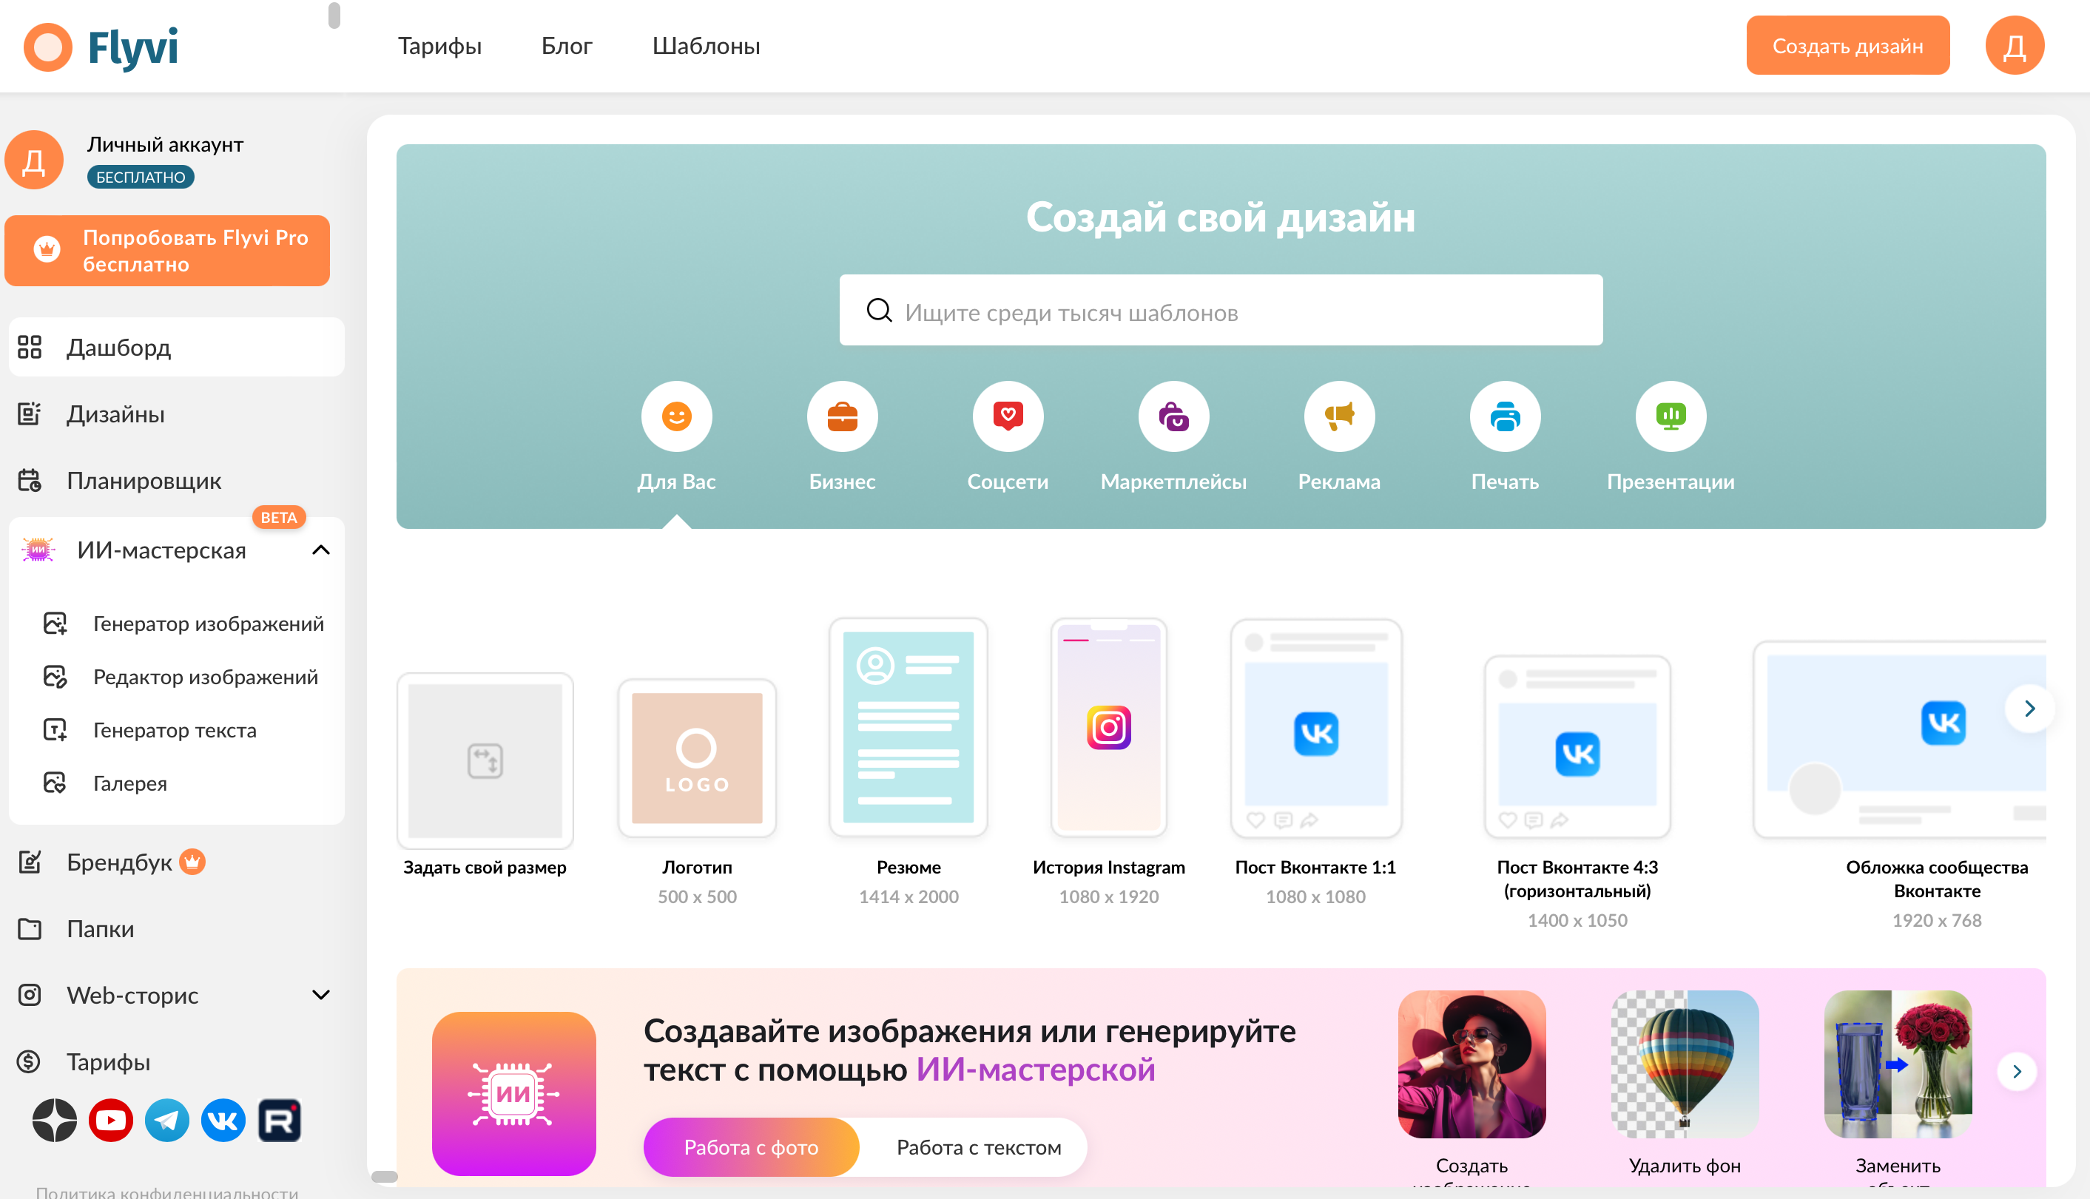Viewport: 2090px width, 1199px height.
Task: Select the Маркетплейсы category icon
Action: click(1173, 416)
